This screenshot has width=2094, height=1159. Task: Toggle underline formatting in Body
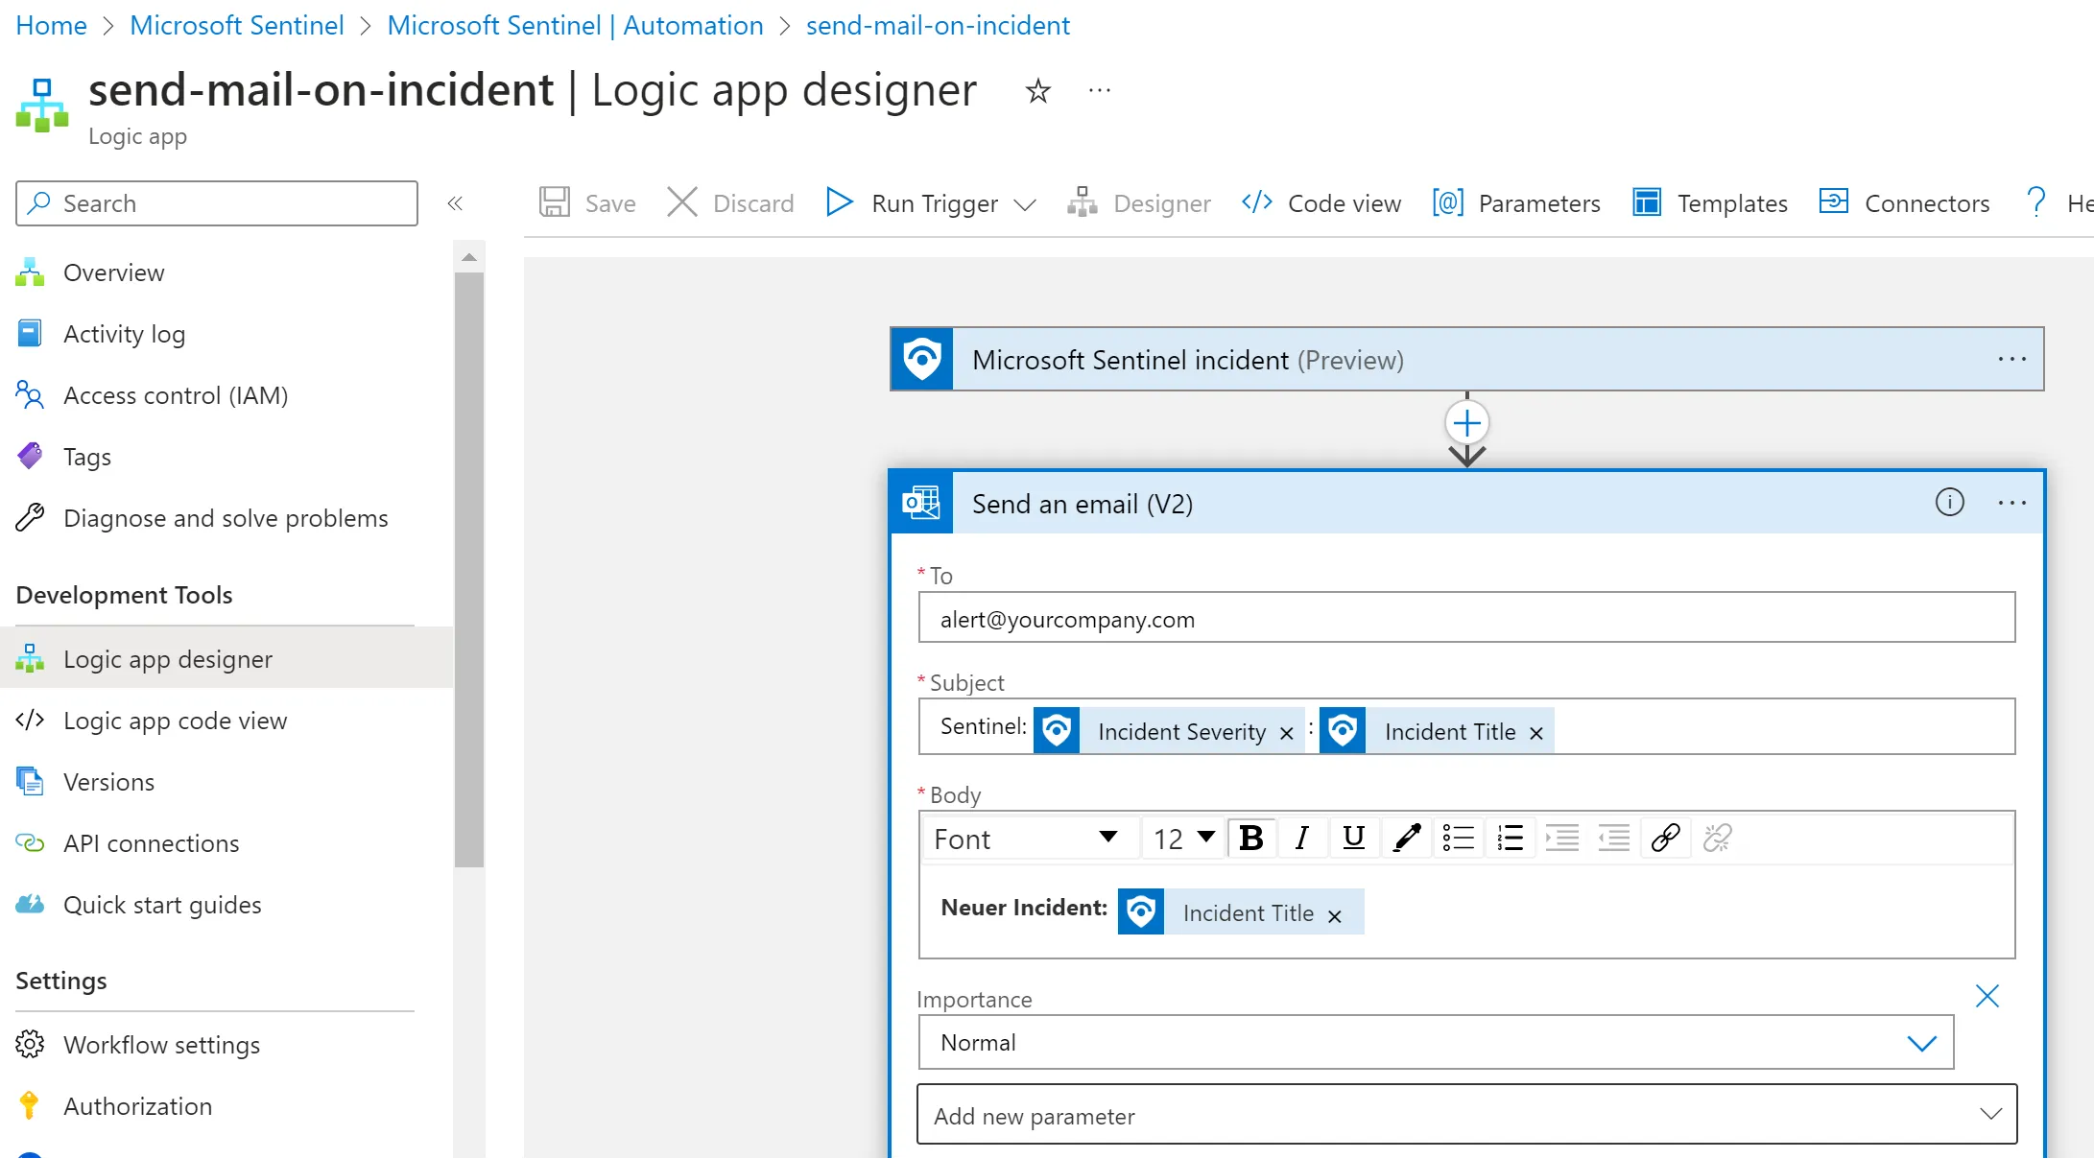point(1353,839)
